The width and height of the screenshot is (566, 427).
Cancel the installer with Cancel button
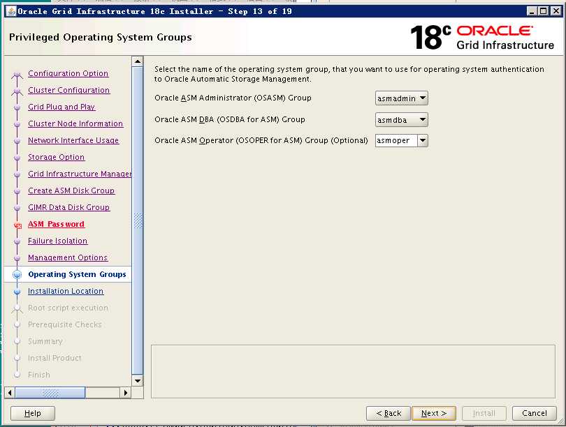point(535,413)
